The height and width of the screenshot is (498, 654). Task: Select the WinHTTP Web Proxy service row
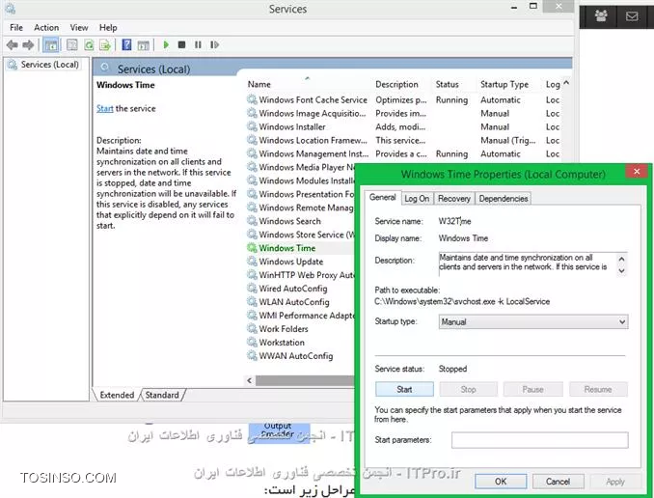pyautogui.click(x=300, y=275)
